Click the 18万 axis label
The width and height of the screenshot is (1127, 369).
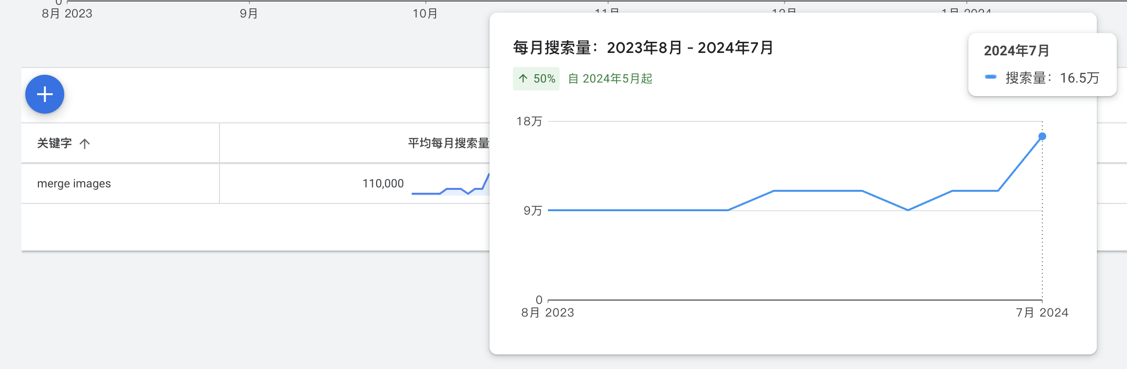[x=529, y=121]
